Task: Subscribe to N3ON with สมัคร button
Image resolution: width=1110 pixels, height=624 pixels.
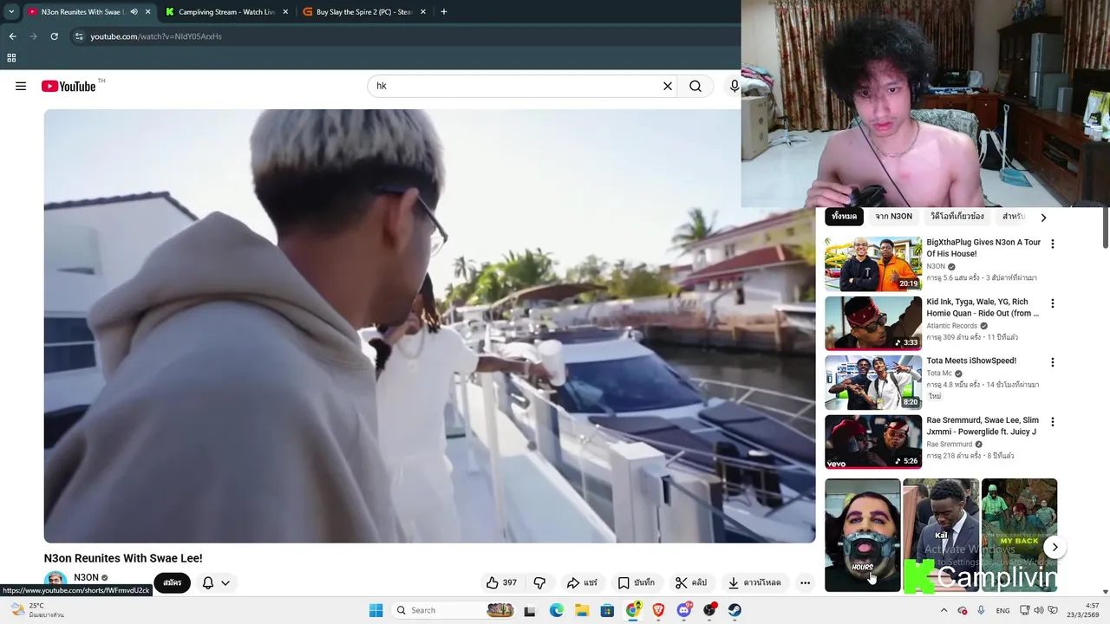Action: [x=172, y=582]
